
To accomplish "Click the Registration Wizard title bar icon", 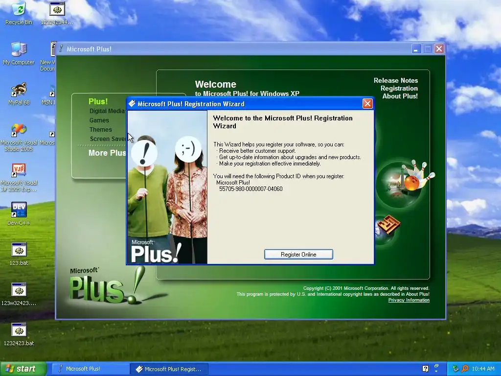I will click(132, 104).
